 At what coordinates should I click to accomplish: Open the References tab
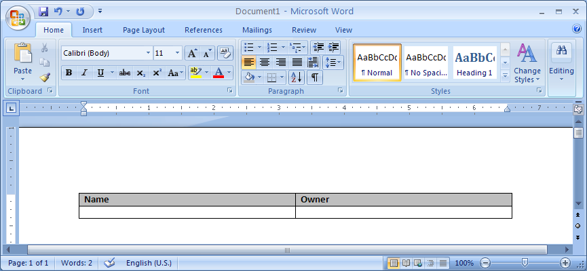click(204, 30)
